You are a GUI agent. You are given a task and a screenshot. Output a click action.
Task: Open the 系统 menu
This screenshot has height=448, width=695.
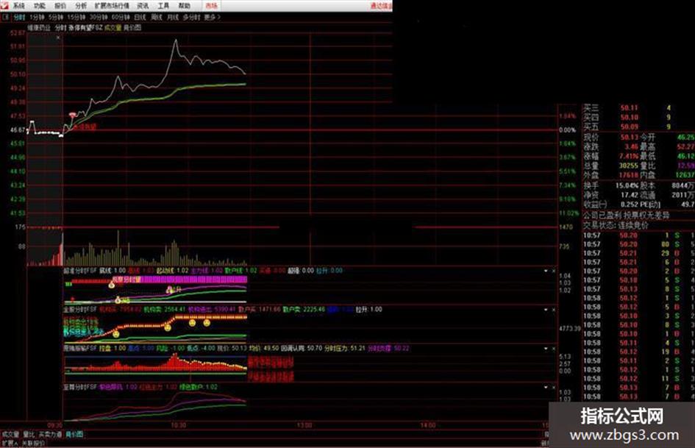pos(18,6)
